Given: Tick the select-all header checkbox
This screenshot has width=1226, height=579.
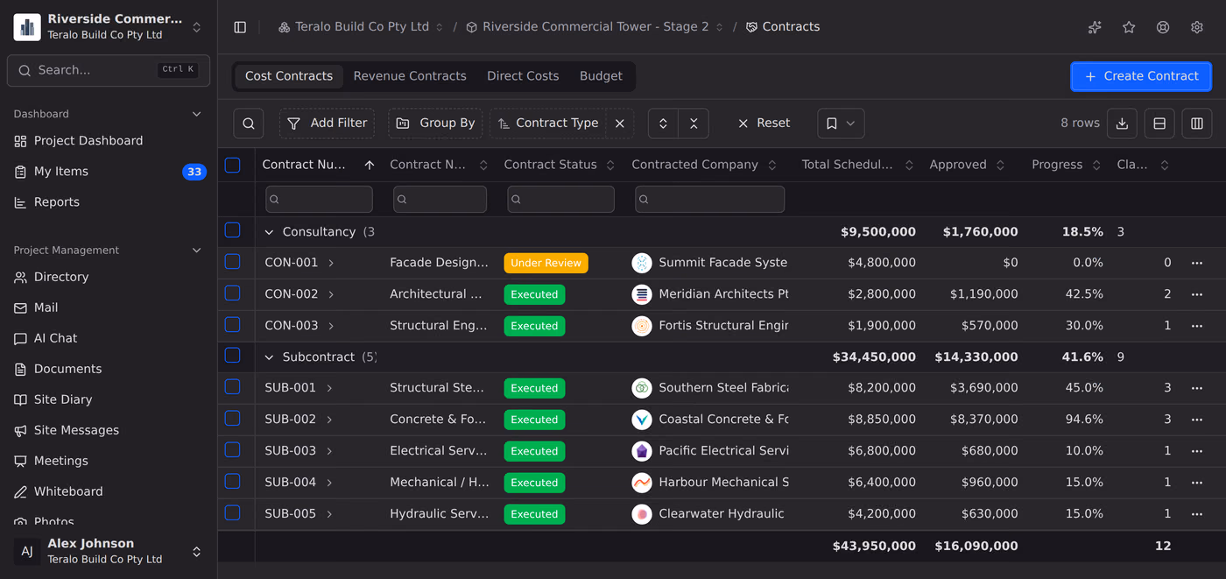Looking at the screenshot, I should pos(232,165).
